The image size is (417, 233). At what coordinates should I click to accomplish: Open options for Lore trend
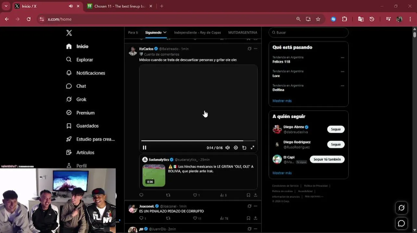(x=342, y=72)
